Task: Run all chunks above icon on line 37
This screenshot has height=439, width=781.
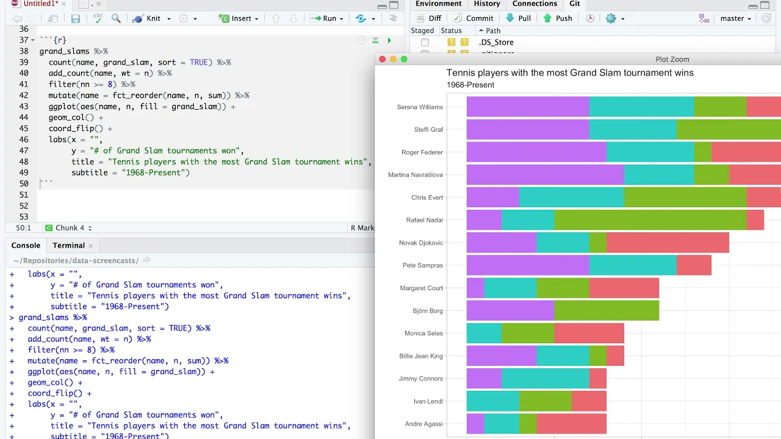Action: point(375,40)
